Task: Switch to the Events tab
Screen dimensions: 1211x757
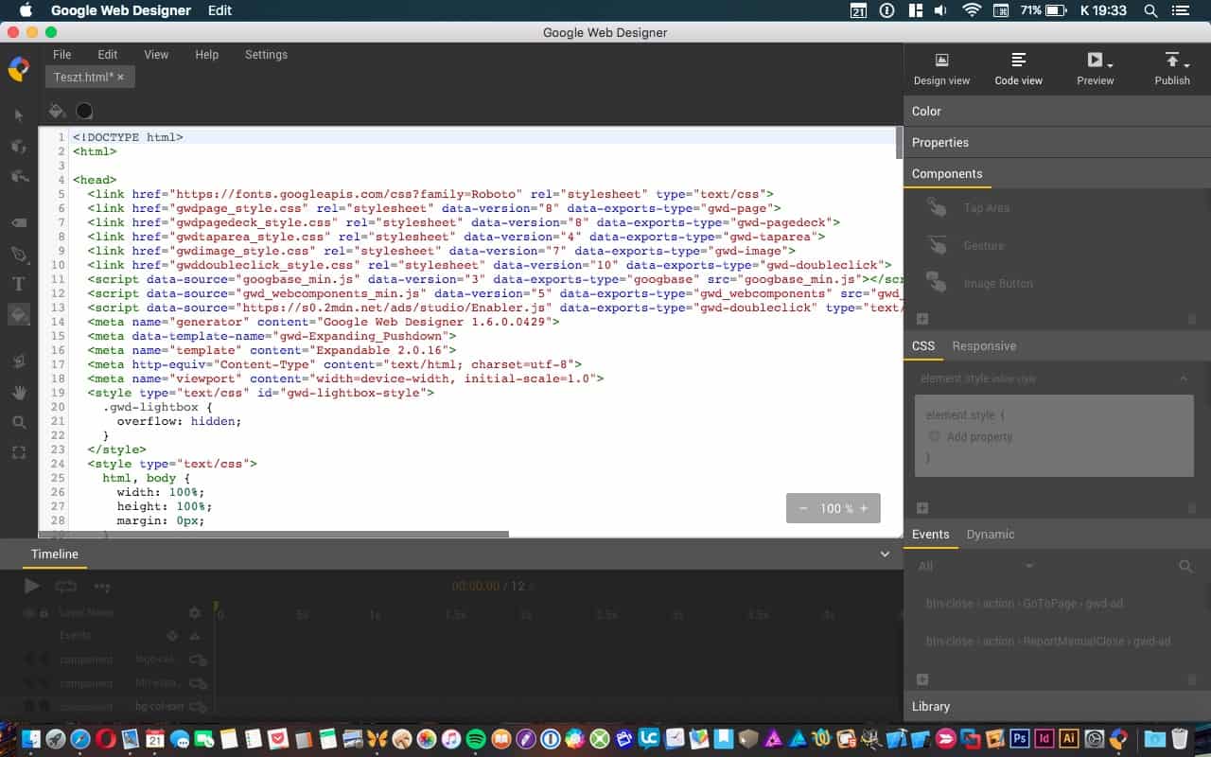Action: (930, 535)
